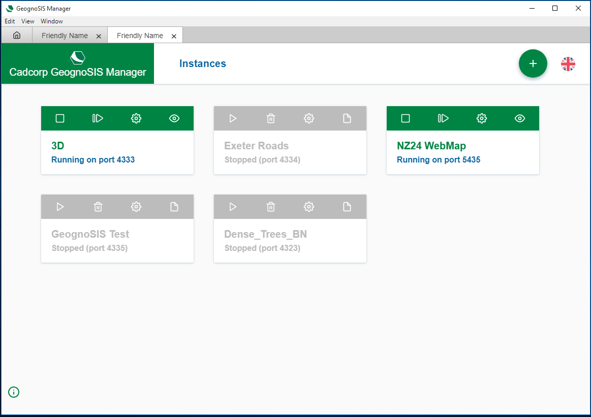Minimize the GeognoSIS Manager window
591x417 pixels.
click(x=532, y=8)
